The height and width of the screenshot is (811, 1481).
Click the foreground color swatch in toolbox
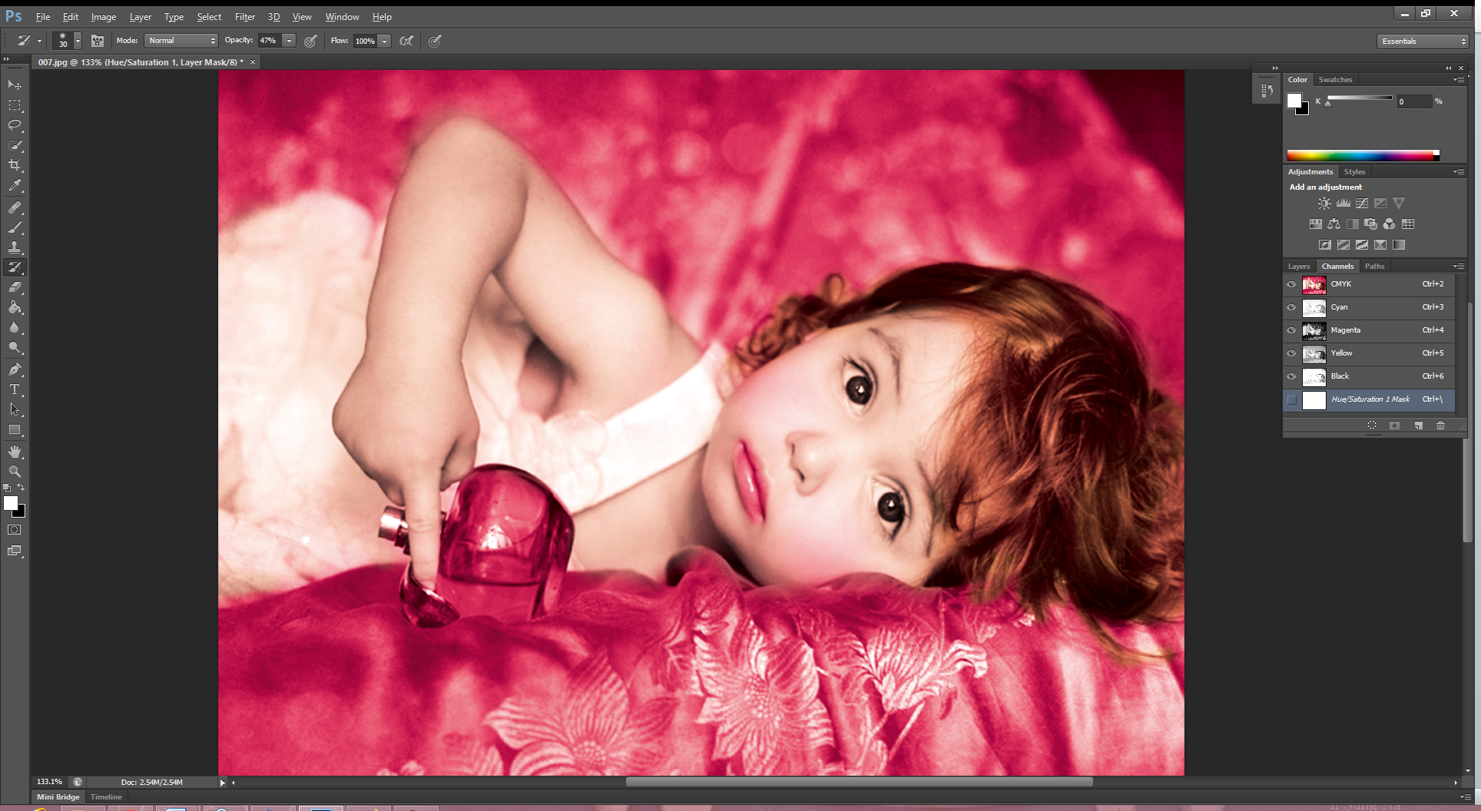pos(11,503)
